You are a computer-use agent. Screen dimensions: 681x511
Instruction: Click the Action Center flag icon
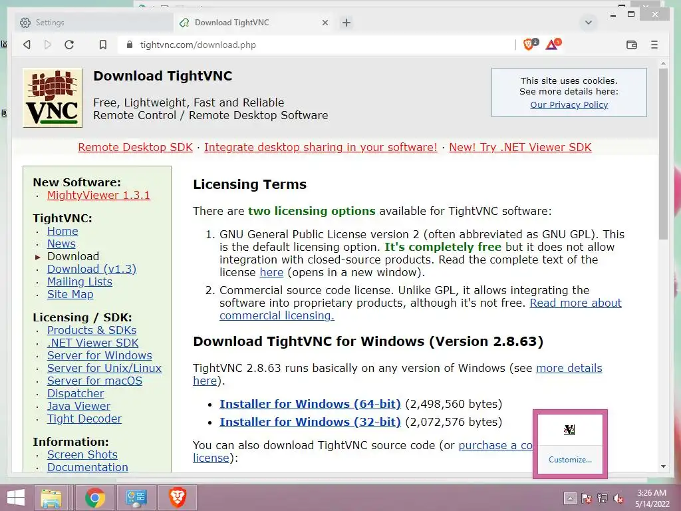tap(587, 498)
